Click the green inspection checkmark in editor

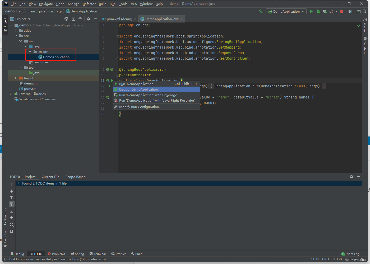[359, 26]
